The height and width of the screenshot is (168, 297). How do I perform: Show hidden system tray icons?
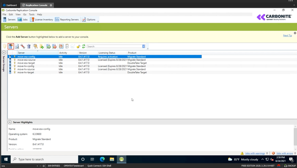(262, 159)
